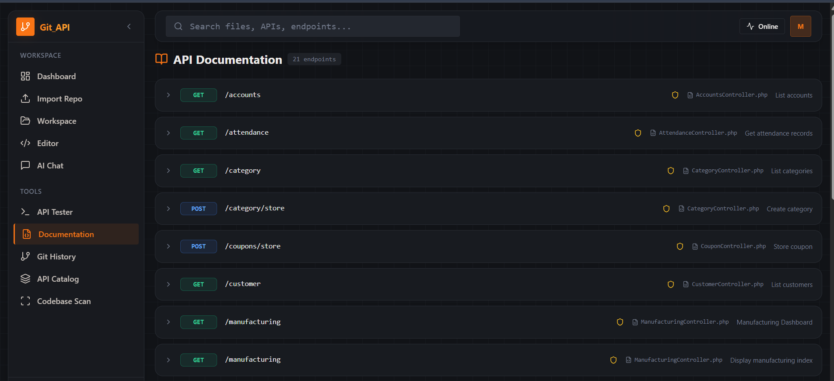The width and height of the screenshot is (834, 381).
Task: Open CategoryController.php on Create category row
Action: tap(719, 209)
